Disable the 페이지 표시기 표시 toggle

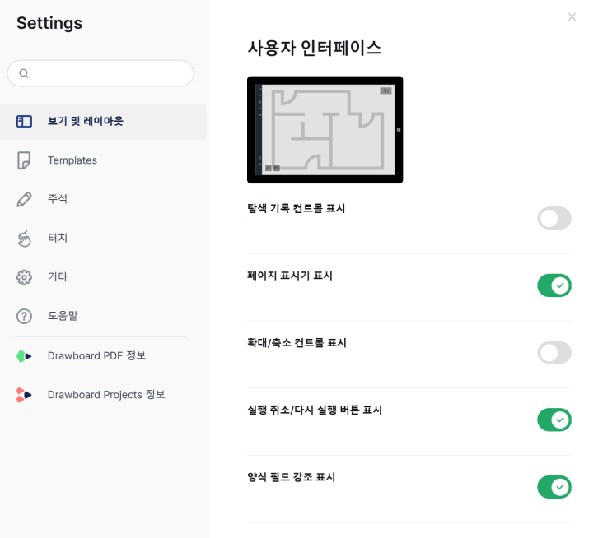[554, 285]
